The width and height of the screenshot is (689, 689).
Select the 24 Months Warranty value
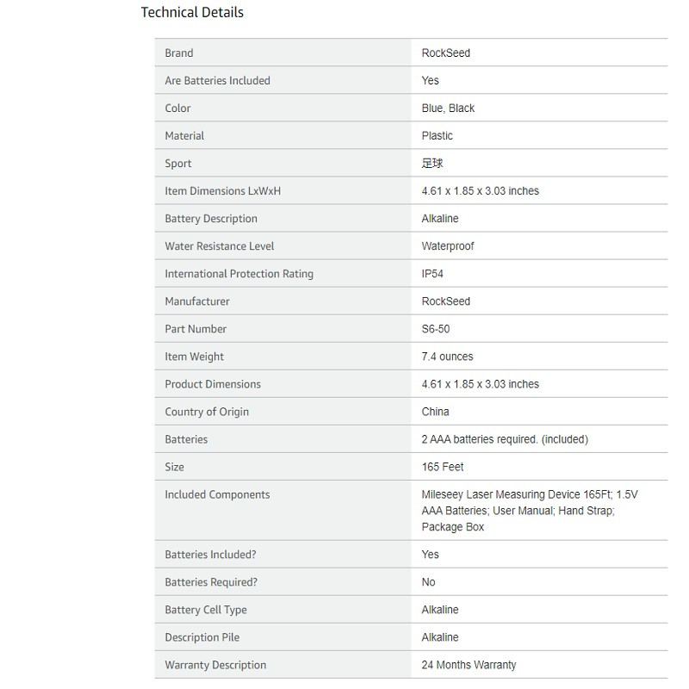469,665
